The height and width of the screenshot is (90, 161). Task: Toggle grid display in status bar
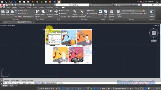click(63, 88)
